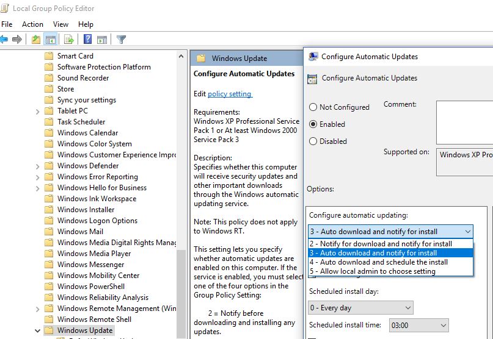Click the Windows Remote Shell folder icon
Screen dimensions: 493x339
pos(49,319)
